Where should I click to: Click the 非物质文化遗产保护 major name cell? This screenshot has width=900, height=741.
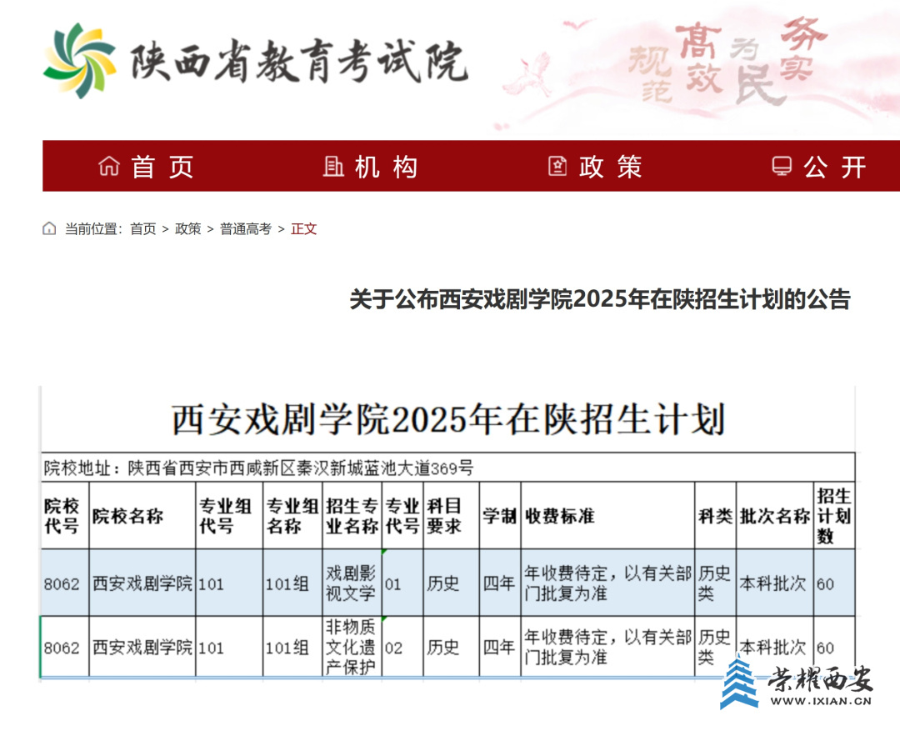351,646
